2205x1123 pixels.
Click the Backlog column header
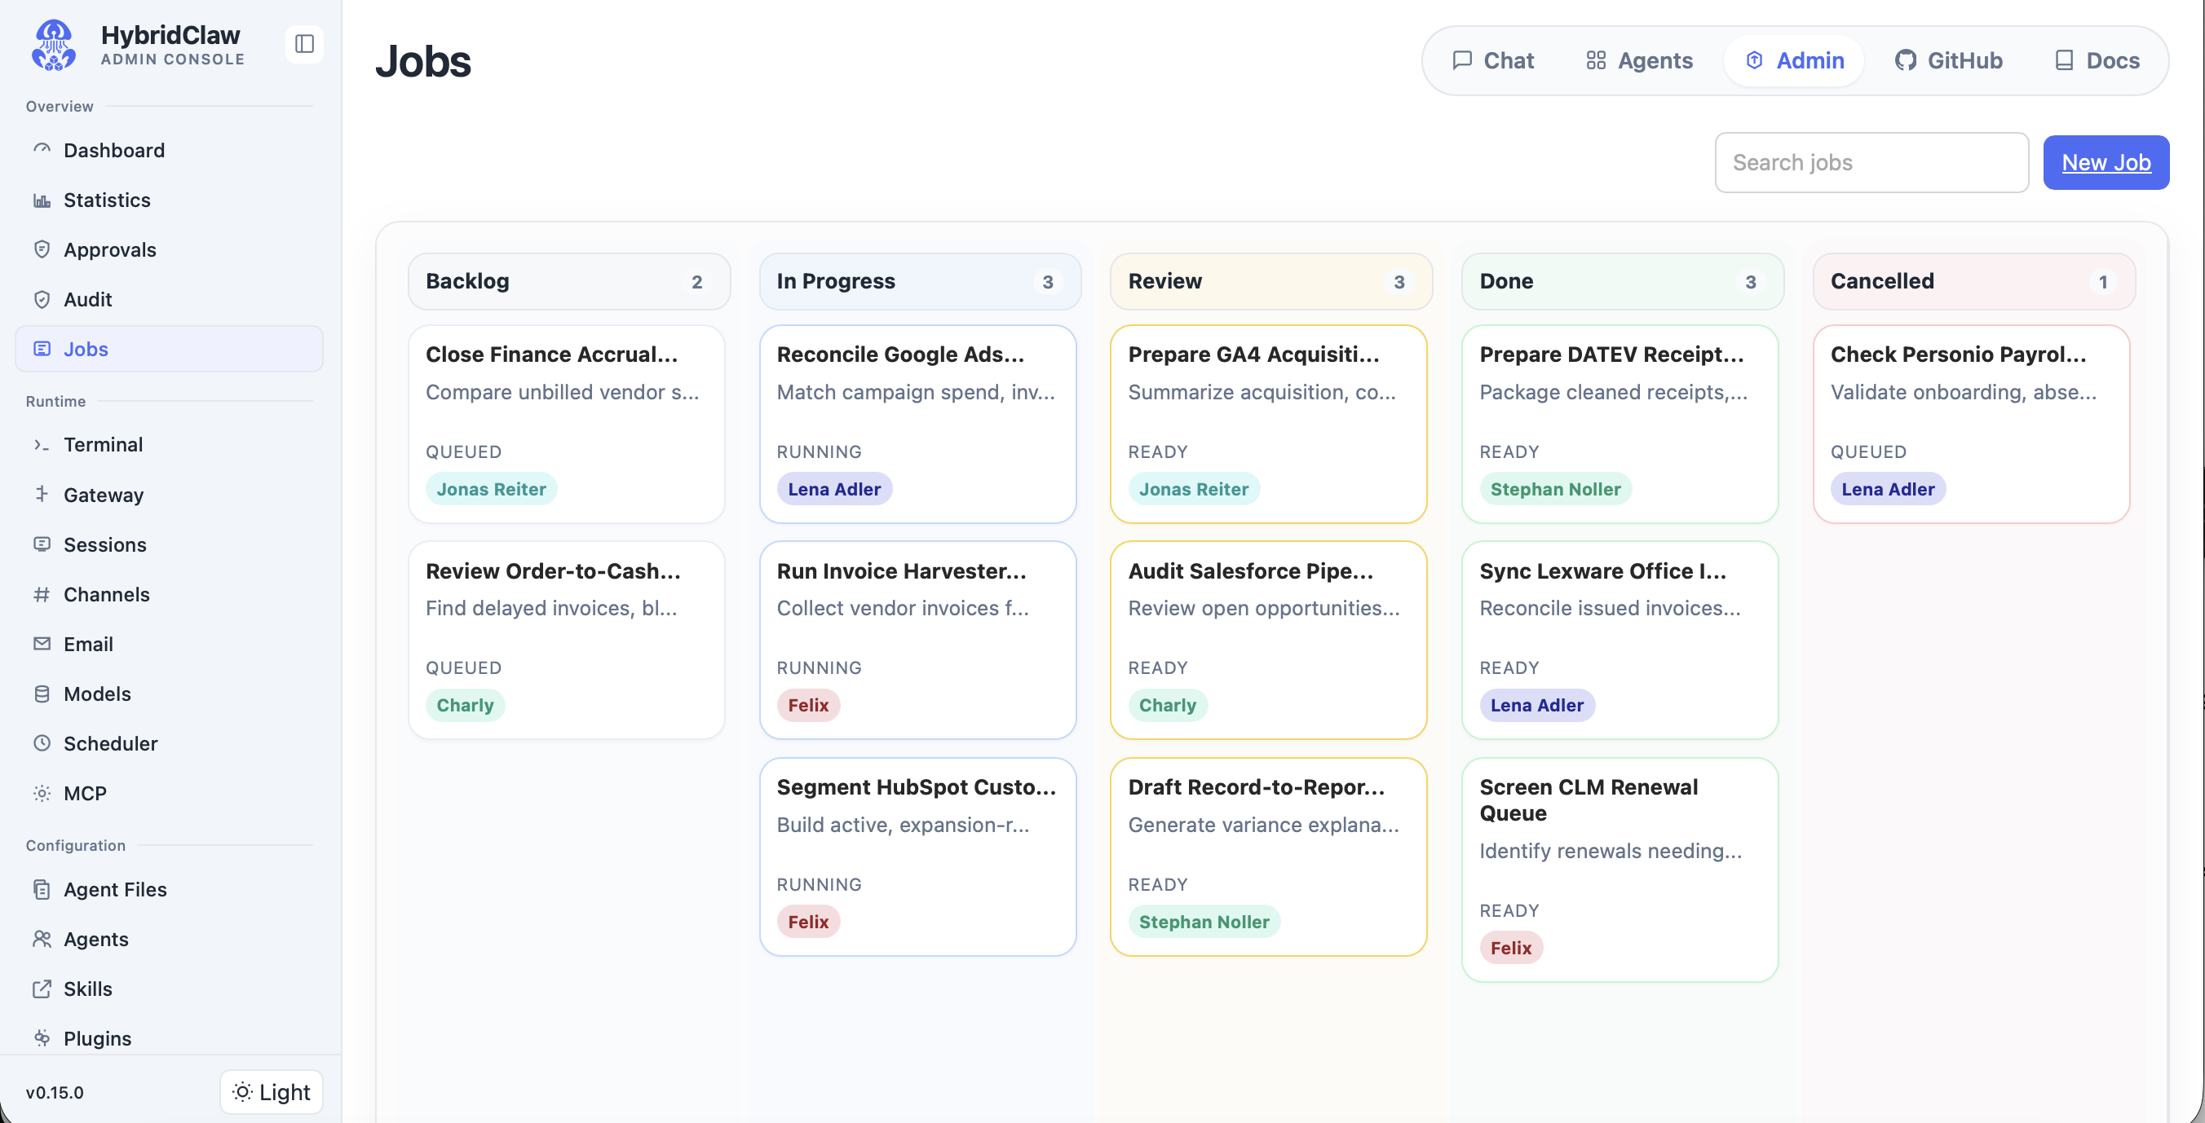tap(569, 281)
